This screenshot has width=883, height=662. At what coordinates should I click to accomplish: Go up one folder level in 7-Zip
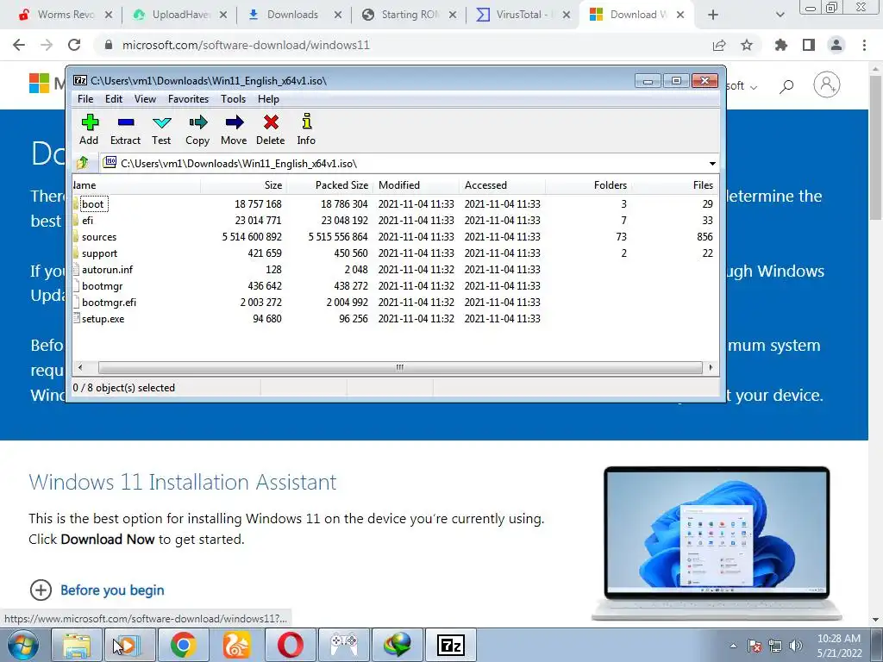(82, 163)
